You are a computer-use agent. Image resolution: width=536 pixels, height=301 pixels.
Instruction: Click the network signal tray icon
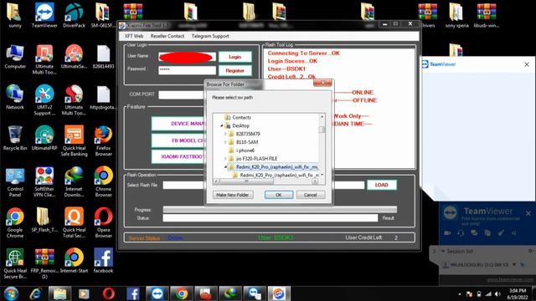point(488,293)
